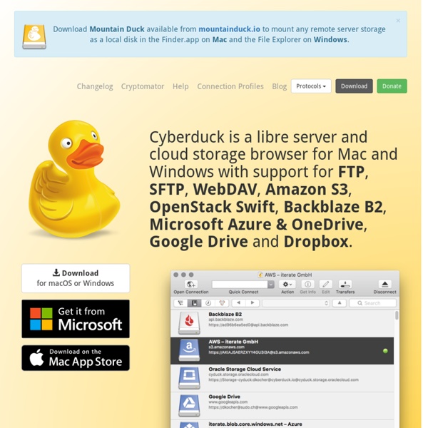This screenshot has width=428, height=428.
Task: Click the dark Download nav button
Action: [x=354, y=86]
